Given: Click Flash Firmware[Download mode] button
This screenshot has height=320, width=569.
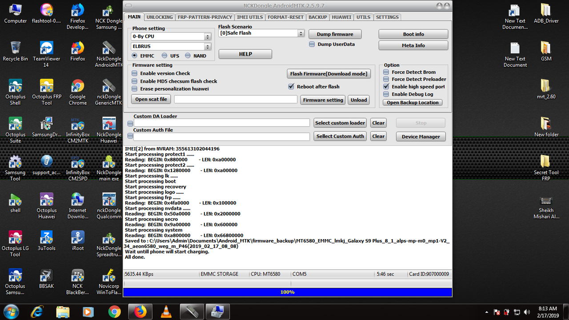Looking at the screenshot, I should pos(329,74).
